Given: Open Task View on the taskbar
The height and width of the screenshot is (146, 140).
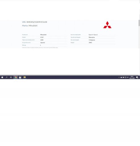Looking at the screenshot, I should point(11,77).
